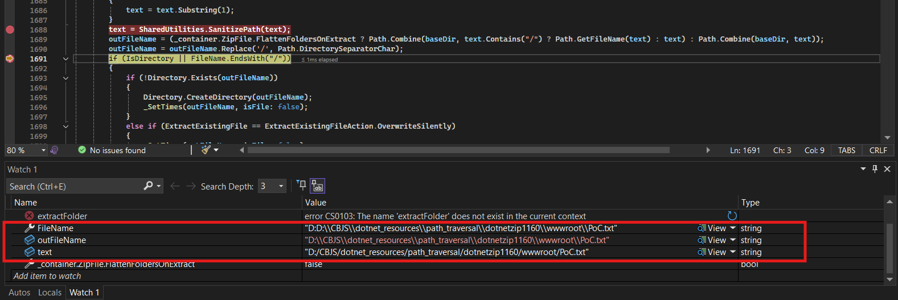Open the Search Depth dropdown

click(x=281, y=186)
